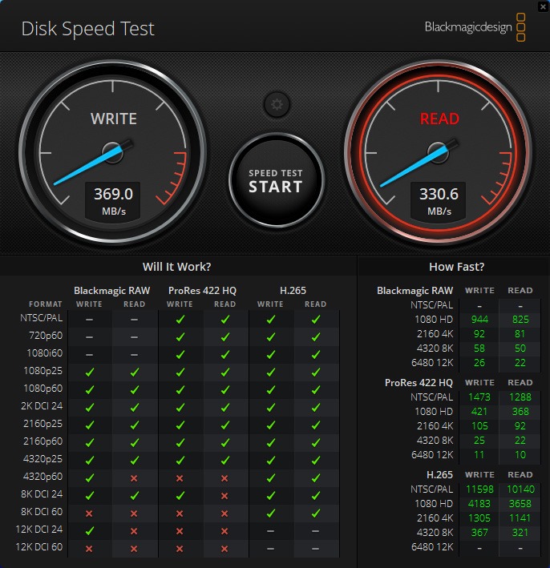This screenshot has width=550, height=568.
Task: Click H.265 1080 HD write value 4183
Action: (x=479, y=504)
